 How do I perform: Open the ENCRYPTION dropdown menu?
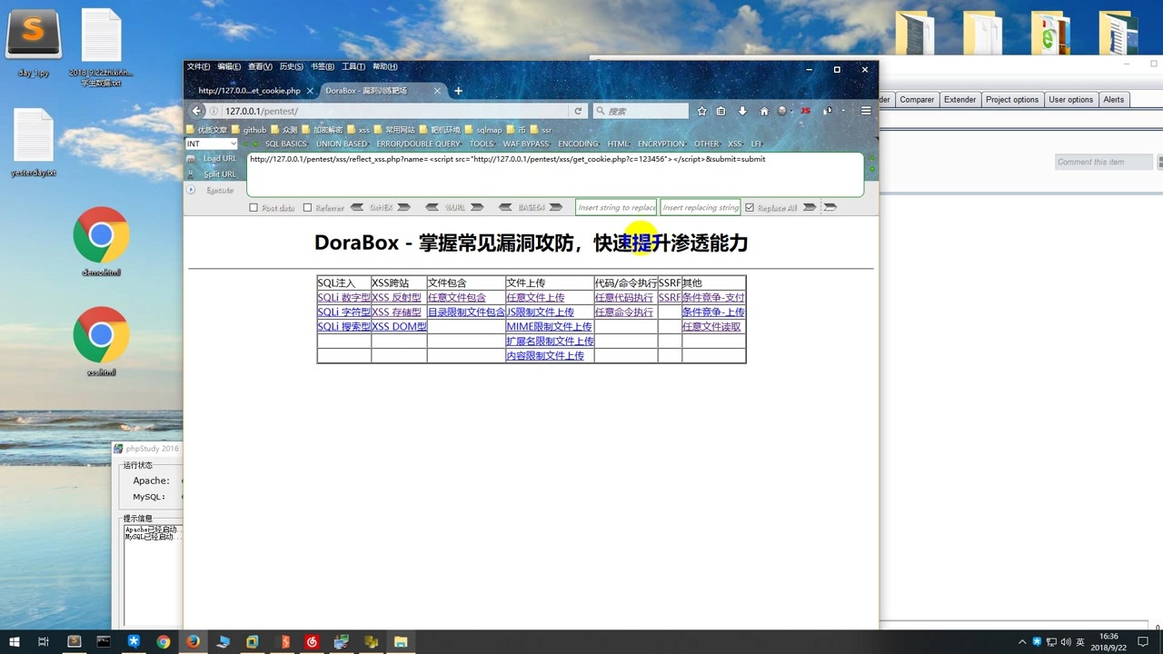point(661,144)
